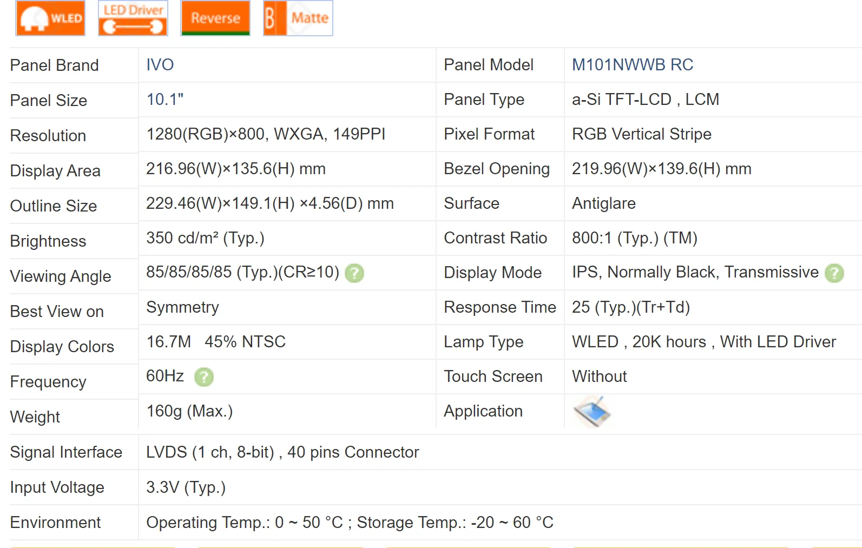Open the Viewing Angle help icon
The width and height of the screenshot is (862, 548).
(354, 273)
